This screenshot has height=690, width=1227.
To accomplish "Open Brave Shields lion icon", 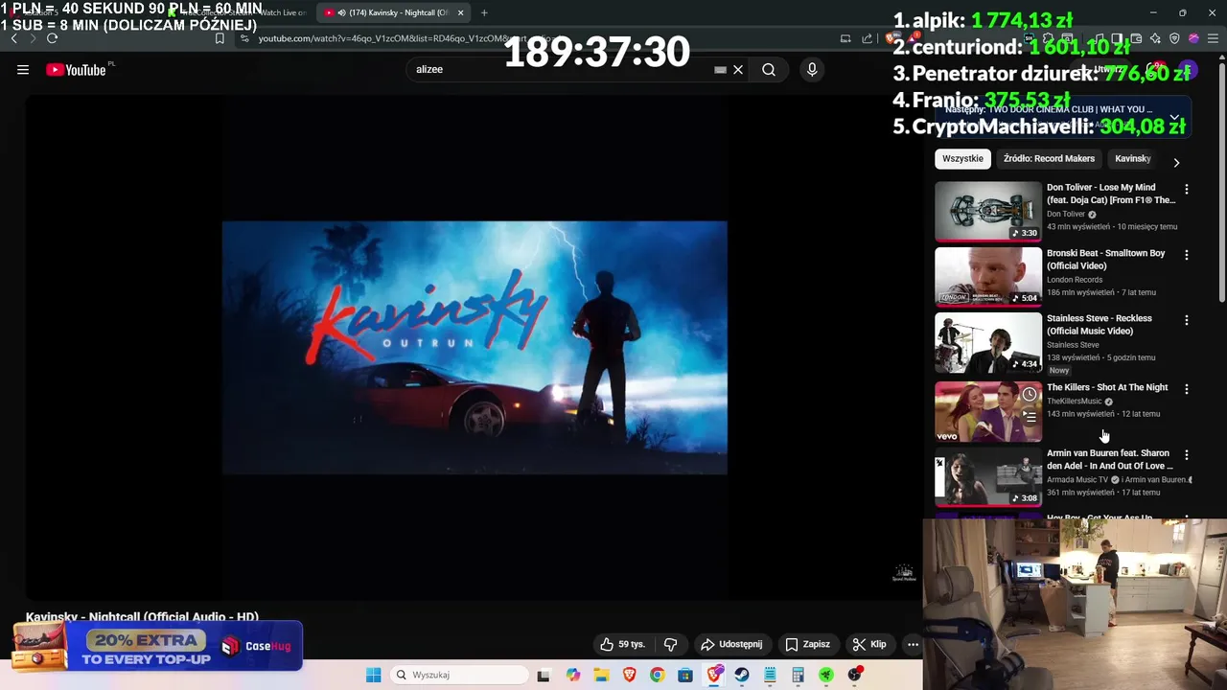I will (x=891, y=38).
